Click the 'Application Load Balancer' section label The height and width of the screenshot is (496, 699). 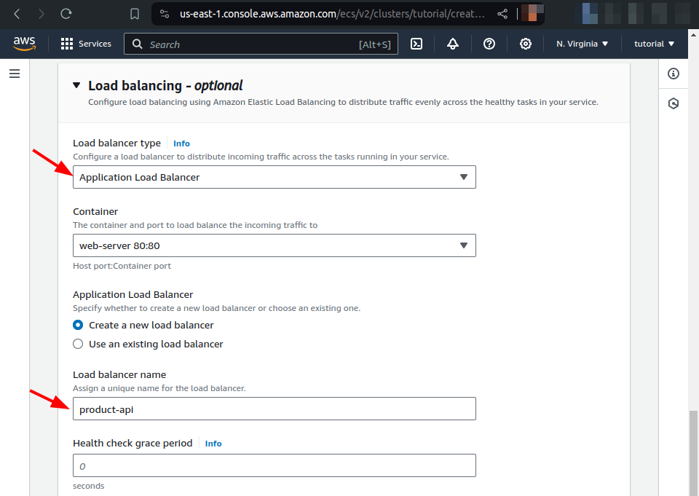point(133,294)
